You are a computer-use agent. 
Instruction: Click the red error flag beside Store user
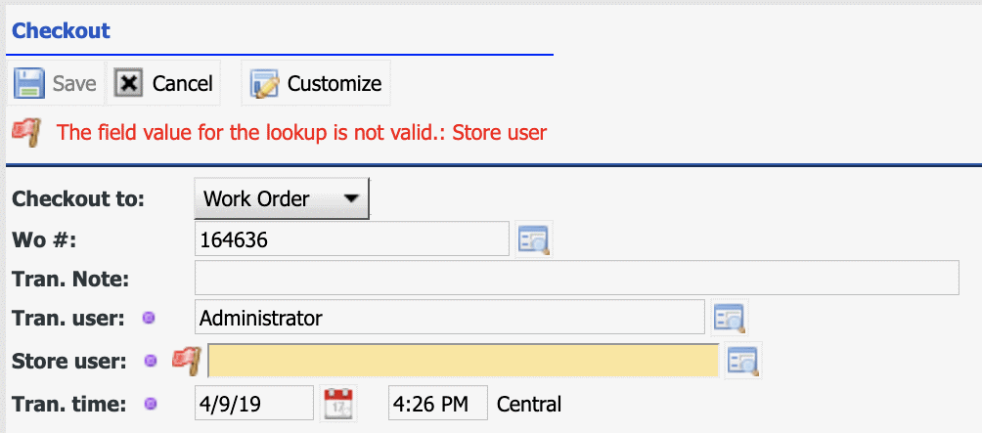pyautogui.click(x=186, y=361)
